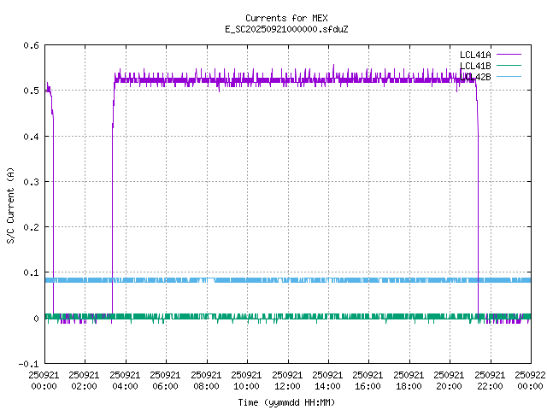Click the LCL41A legend label

click(x=475, y=55)
